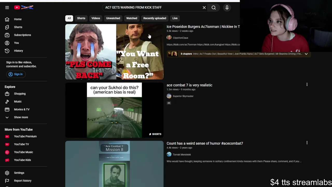Open 'ace combat 7 is very realistic' title
Screen dimensions: 332x187
(x=189, y=85)
